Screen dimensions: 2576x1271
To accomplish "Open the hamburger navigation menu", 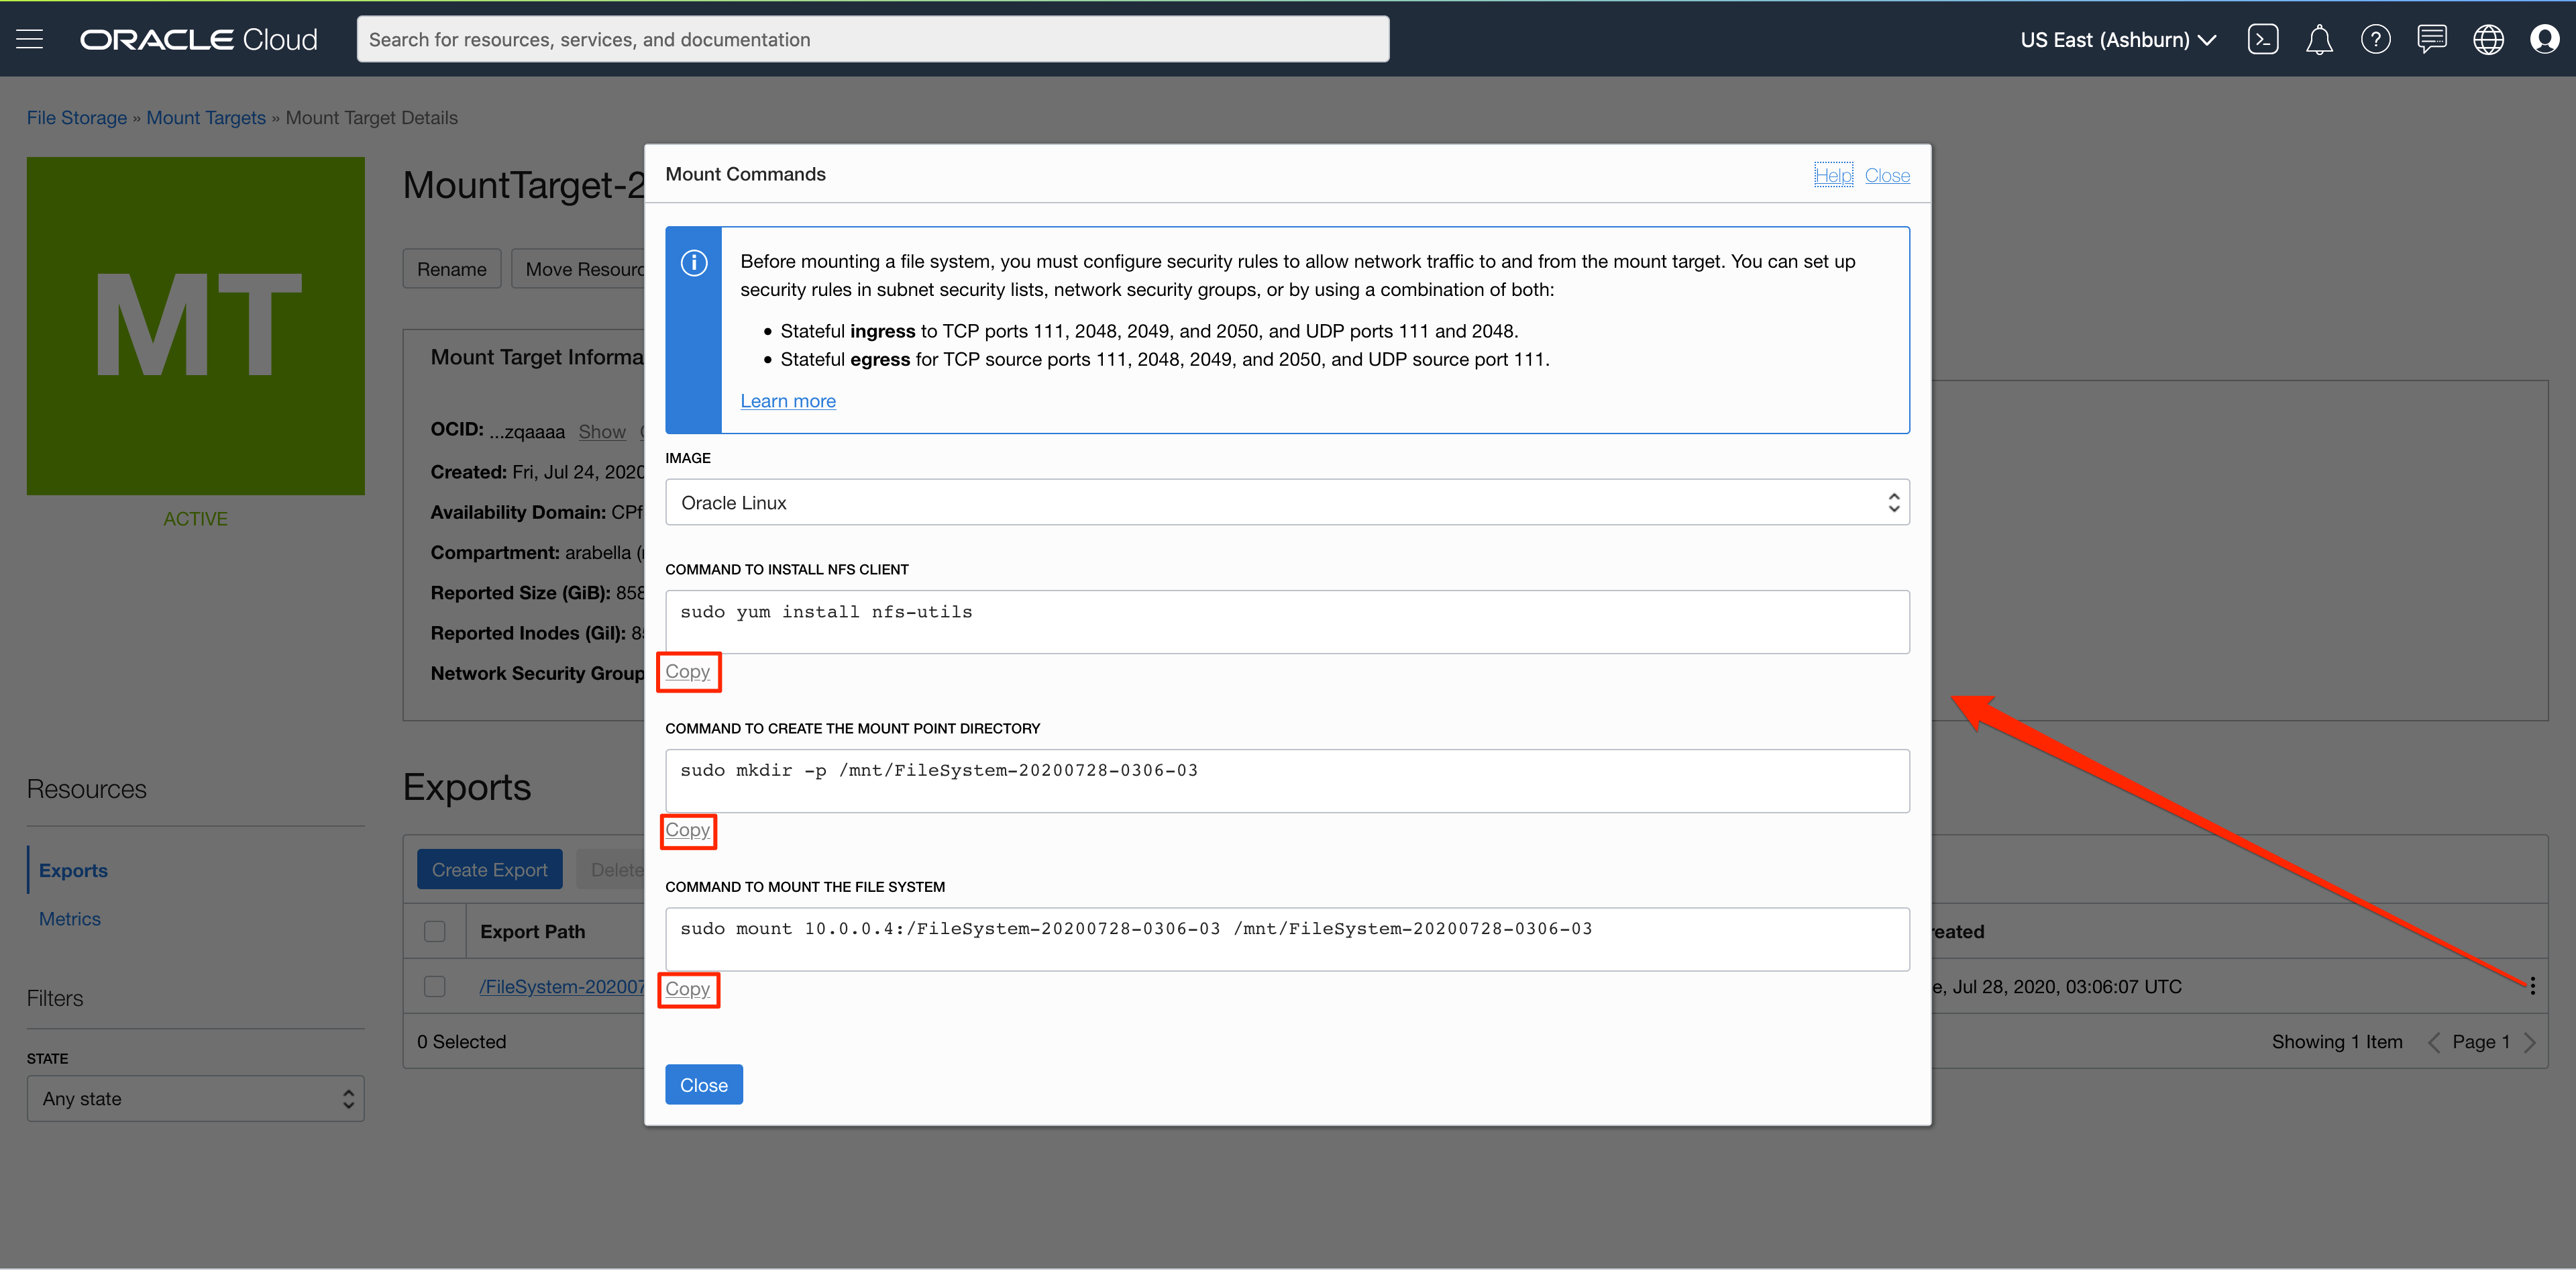I will (x=30, y=39).
